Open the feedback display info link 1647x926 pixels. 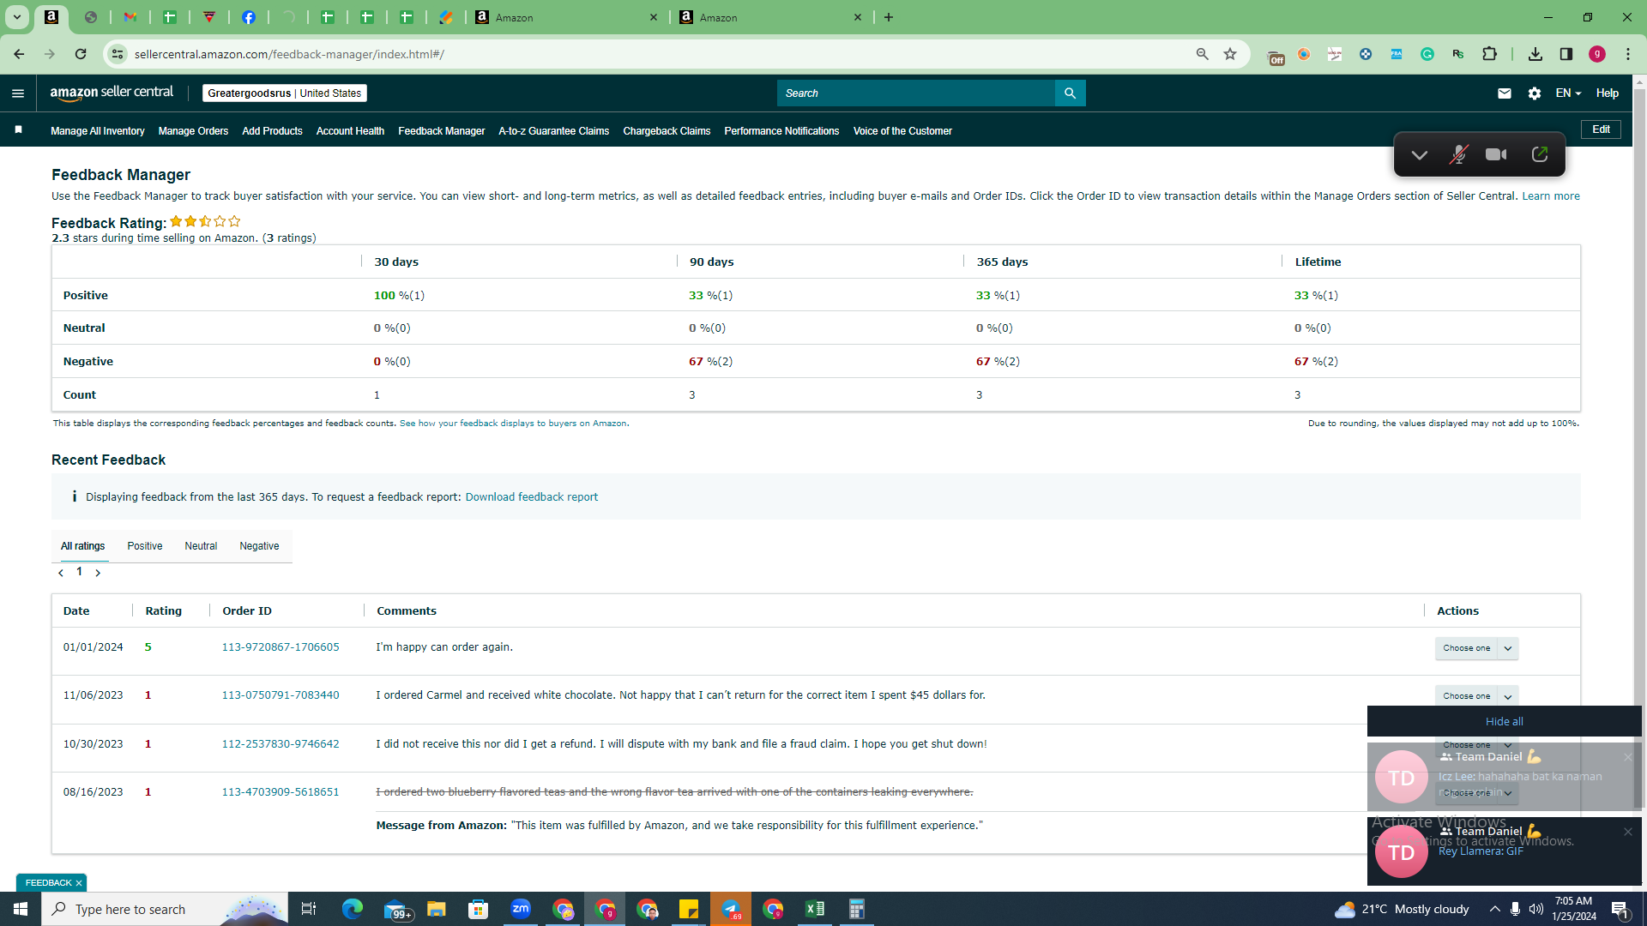[513, 424]
